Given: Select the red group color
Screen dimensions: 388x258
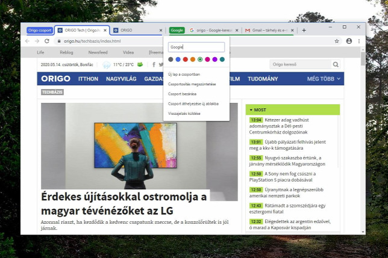Looking at the screenshot, I should point(186,60).
